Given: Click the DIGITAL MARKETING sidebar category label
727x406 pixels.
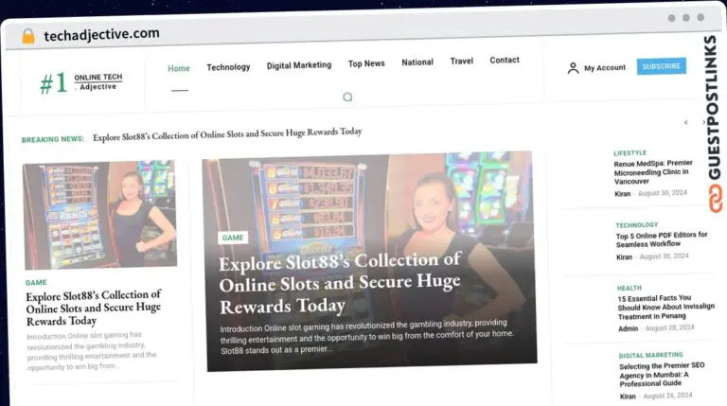Looking at the screenshot, I should coord(650,355).
